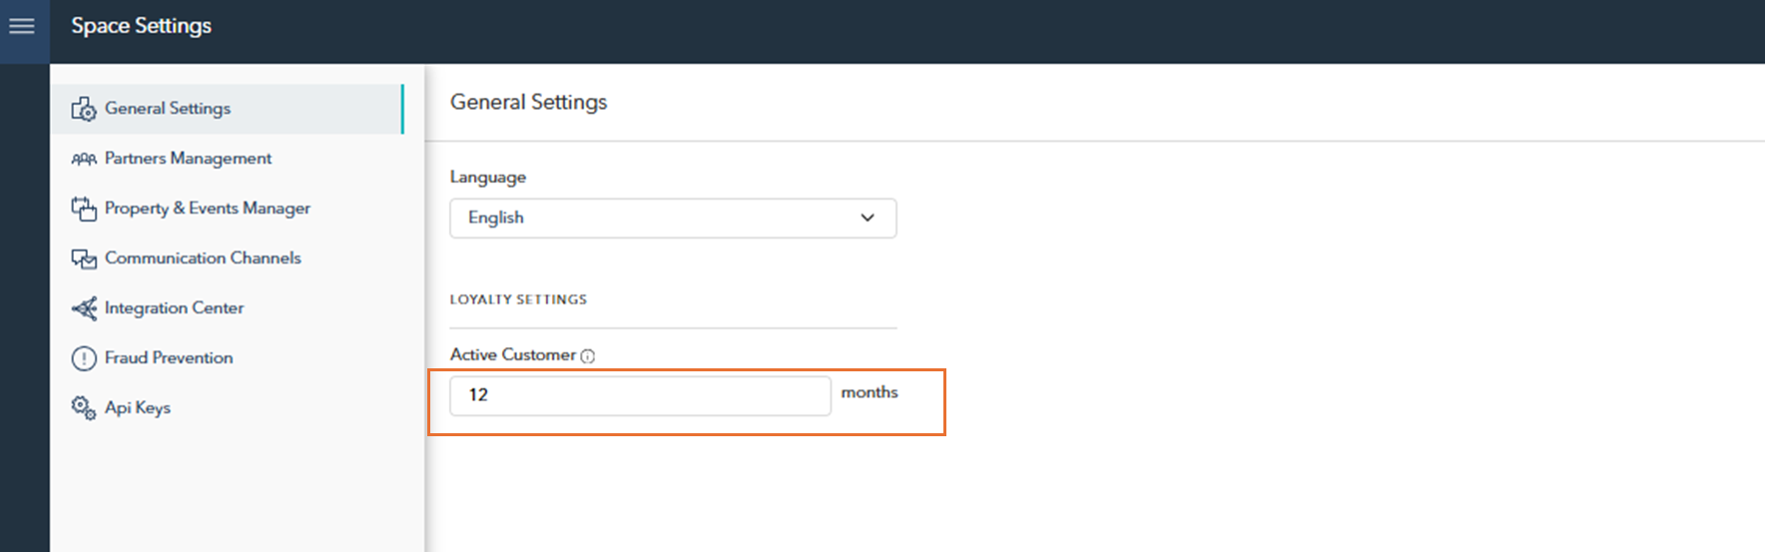
Task: Click the Active Customer info icon
Action: click(x=588, y=356)
